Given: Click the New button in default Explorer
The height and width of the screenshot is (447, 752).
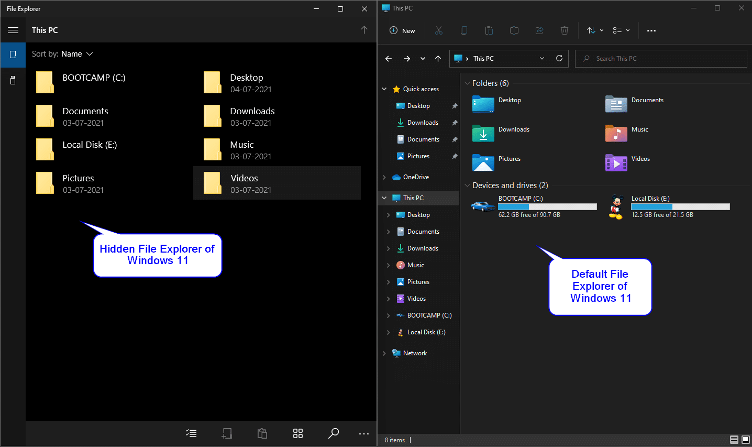Looking at the screenshot, I should pos(402,30).
